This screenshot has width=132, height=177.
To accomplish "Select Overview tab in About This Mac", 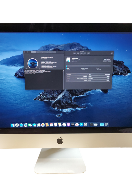I will (x=33, y=52).
